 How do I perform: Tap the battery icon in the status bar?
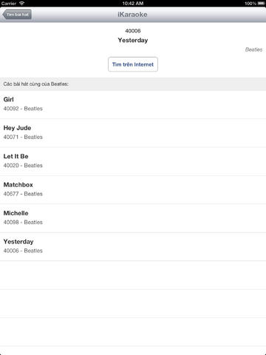coord(261,4)
